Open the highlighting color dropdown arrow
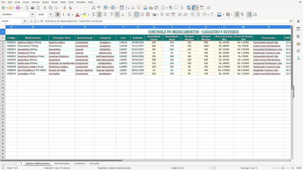 click(x=88, y=15)
